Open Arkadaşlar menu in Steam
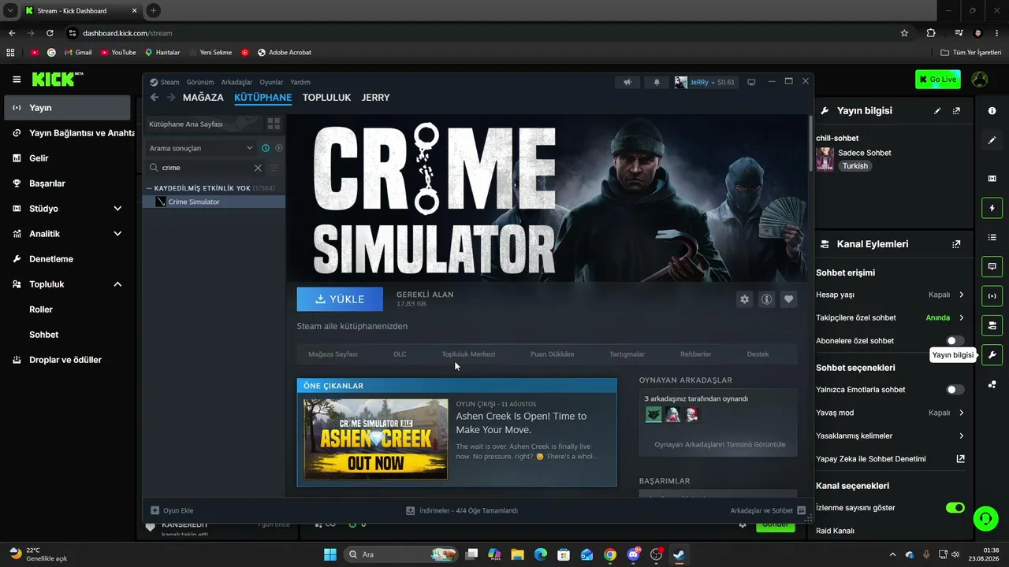Viewport: 1009px width, 567px height. [x=236, y=82]
